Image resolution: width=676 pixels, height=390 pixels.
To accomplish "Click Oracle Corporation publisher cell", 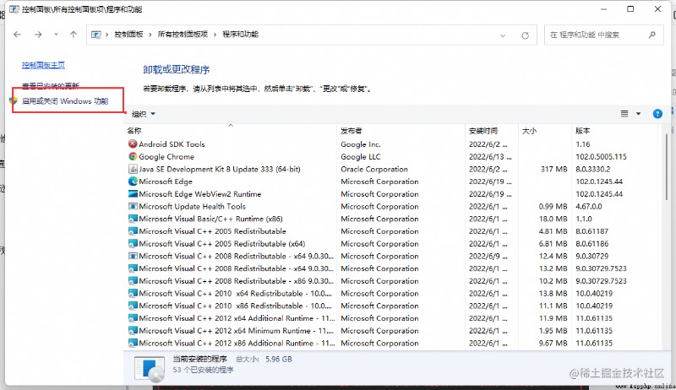I will point(374,169).
